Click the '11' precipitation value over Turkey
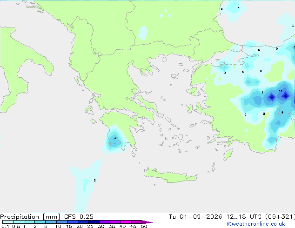Screen dimensions: 295x228 click(281, 91)
